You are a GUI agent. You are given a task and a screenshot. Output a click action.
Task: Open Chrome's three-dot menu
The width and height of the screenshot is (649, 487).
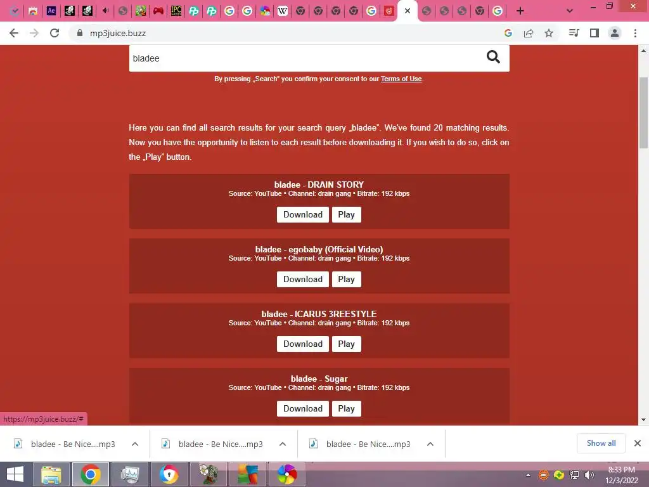pyautogui.click(x=635, y=33)
